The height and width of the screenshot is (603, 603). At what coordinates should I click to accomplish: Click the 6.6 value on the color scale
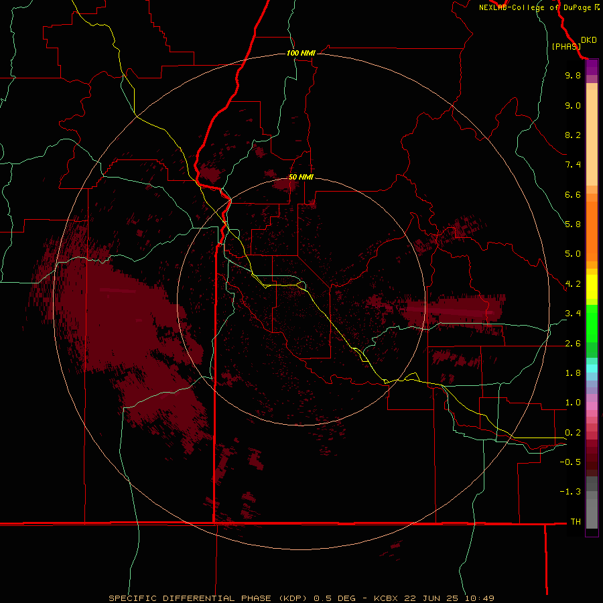click(x=573, y=194)
